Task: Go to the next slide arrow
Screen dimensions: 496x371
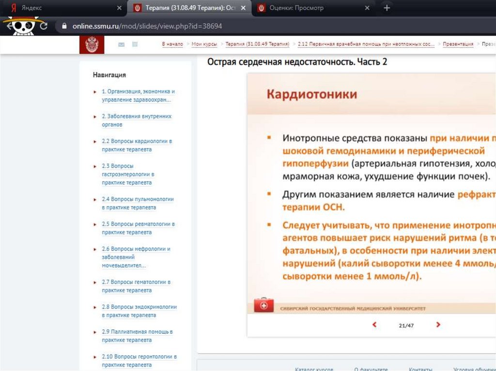Action: (x=438, y=325)
